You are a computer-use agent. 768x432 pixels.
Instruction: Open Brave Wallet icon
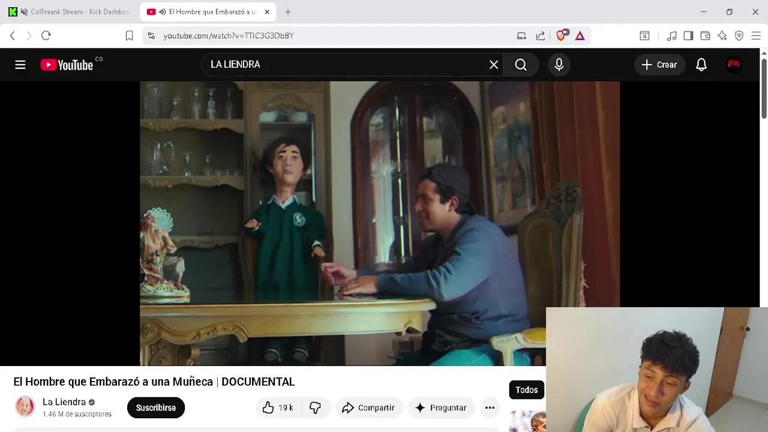click(x=705, y=36)
